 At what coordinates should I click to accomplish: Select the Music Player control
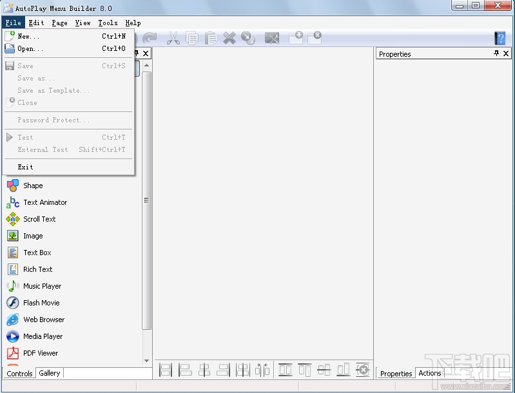[34, 286]
